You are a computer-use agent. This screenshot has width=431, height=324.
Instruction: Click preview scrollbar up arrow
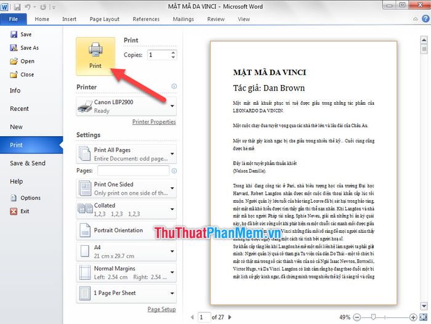pos(424,40)
